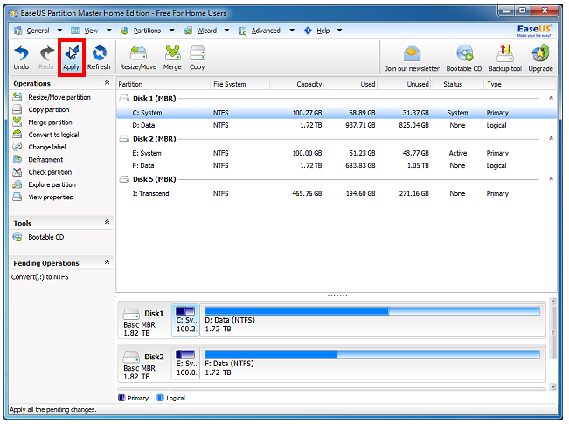569x424 pixels.
Task: Open View properties operation
Action: (x=43, y=197)
